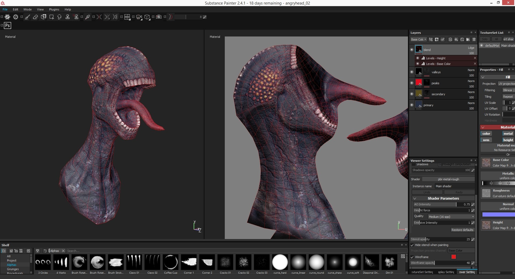Select the Clone stamp tool
Screen dimensions: 515x279
coord(68,17)
